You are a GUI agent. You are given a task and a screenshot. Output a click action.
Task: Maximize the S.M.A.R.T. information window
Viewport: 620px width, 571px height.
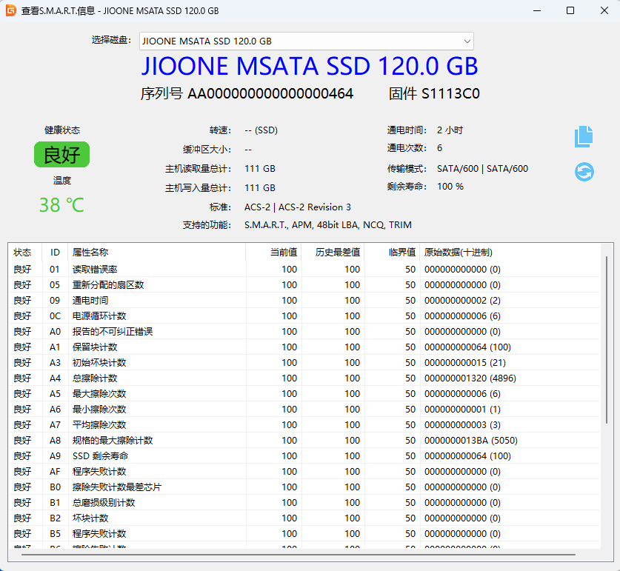[x=570, y=11]
